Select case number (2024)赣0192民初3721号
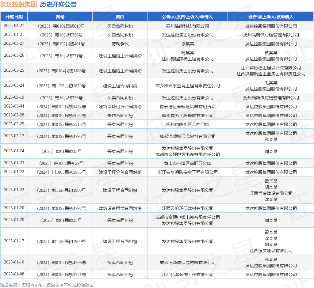Image resolution: width=314 pixels, height=288 pixels. tap(61, 275)
